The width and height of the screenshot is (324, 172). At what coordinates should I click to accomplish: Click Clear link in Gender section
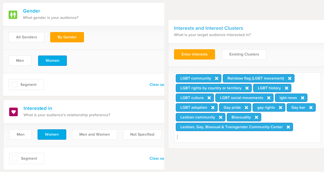click(157, 85)
